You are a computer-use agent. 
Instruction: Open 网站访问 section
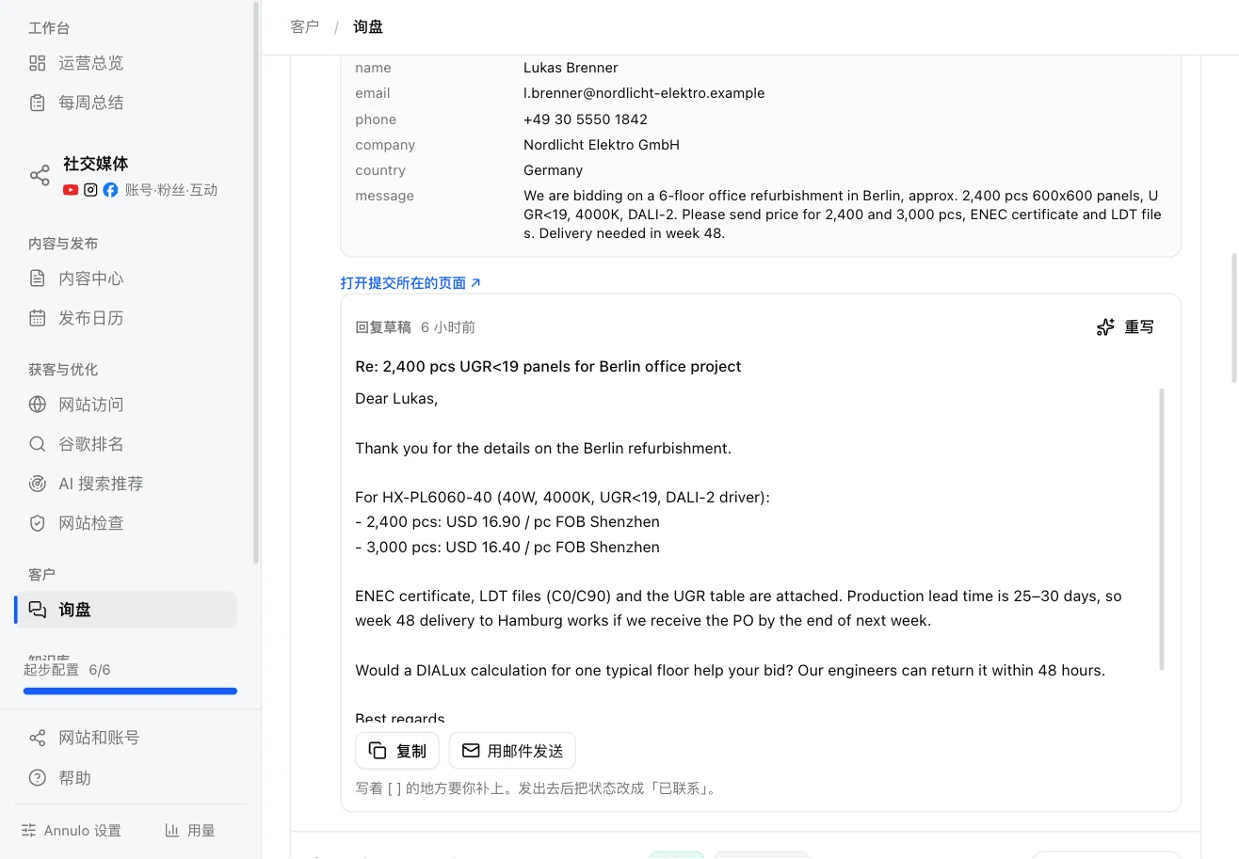coord(125,405)
